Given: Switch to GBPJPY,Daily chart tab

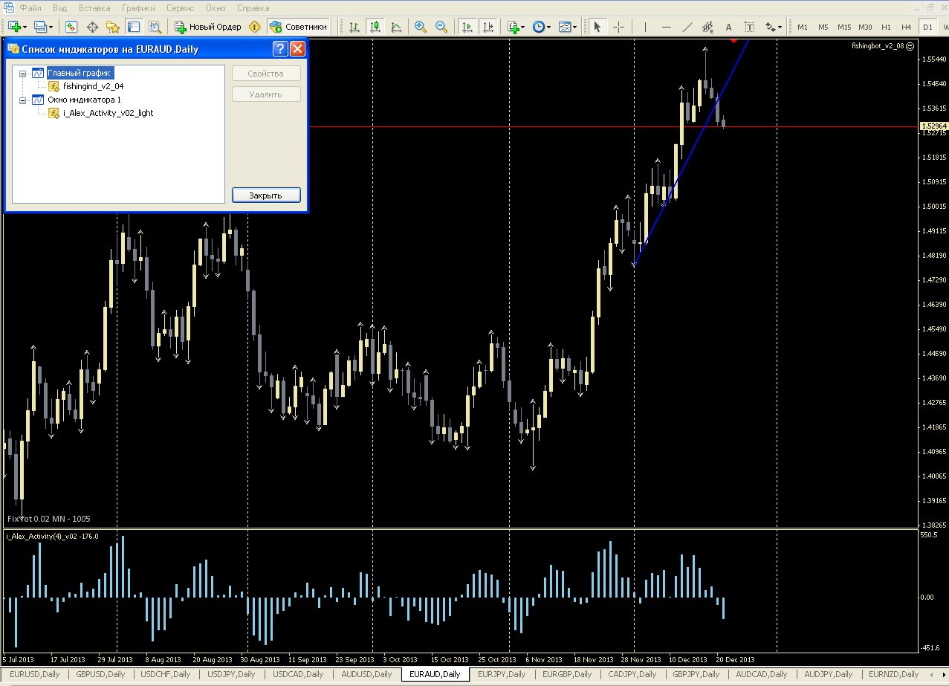Looking at the screenshot, I should click(x=696, y=674).
